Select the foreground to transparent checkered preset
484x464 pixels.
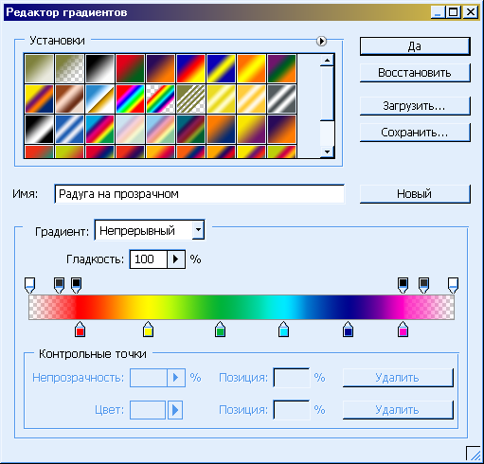tap(69, 68)
